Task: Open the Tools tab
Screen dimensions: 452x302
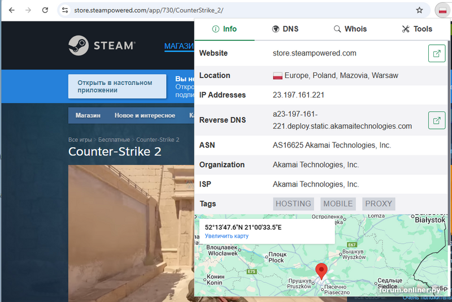Action: click(x=417, y=29)
